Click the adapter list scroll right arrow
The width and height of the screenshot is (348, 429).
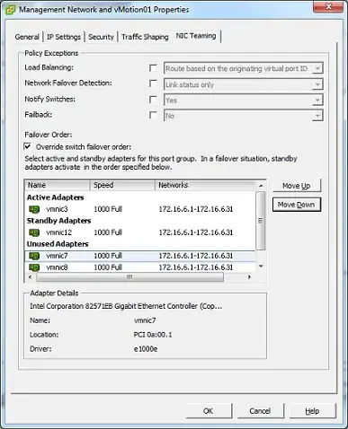[x=249, y=277]
